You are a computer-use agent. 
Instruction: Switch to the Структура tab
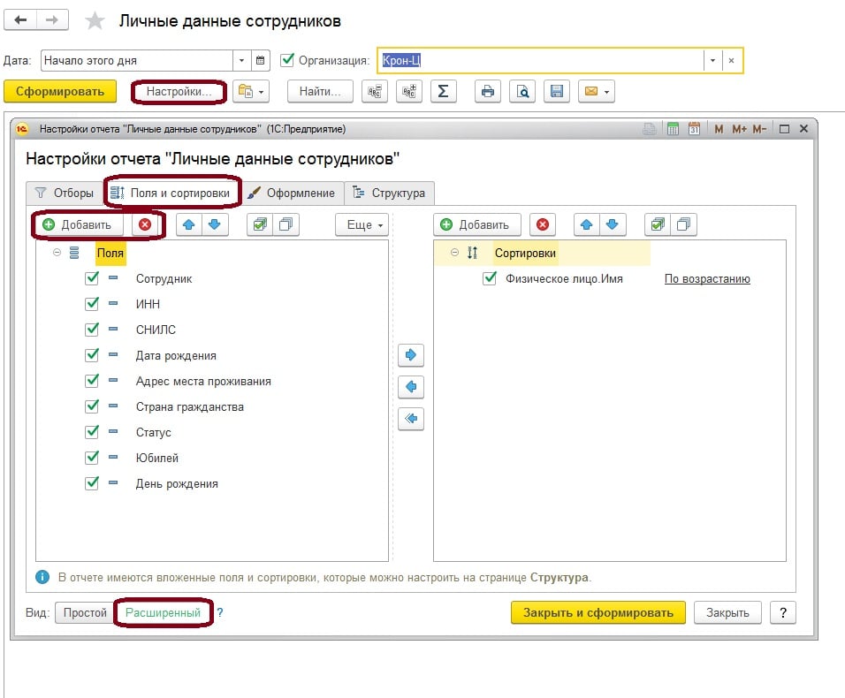click(389, 193)
